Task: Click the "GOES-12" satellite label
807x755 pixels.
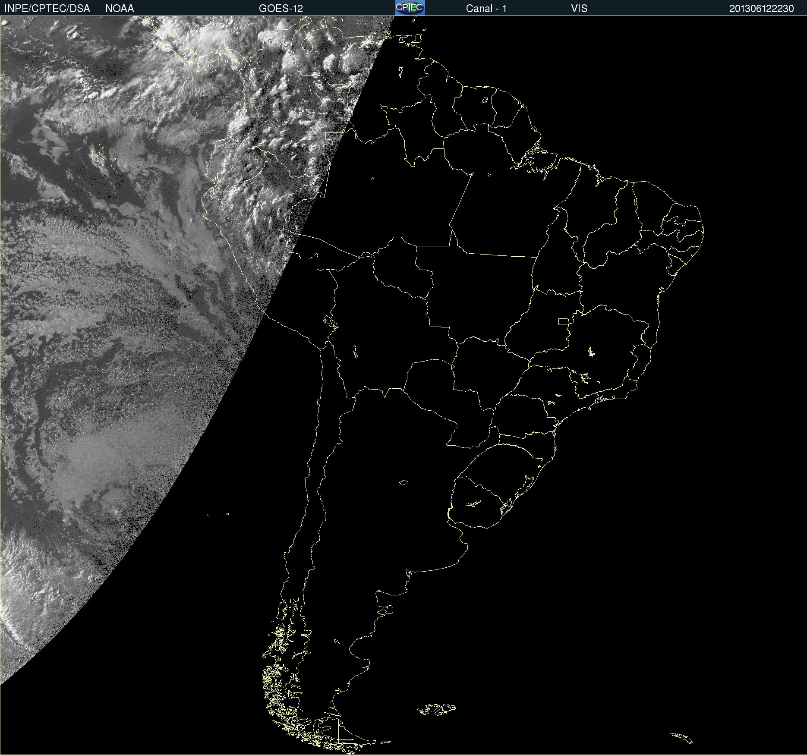Action: tap(281, 9)
